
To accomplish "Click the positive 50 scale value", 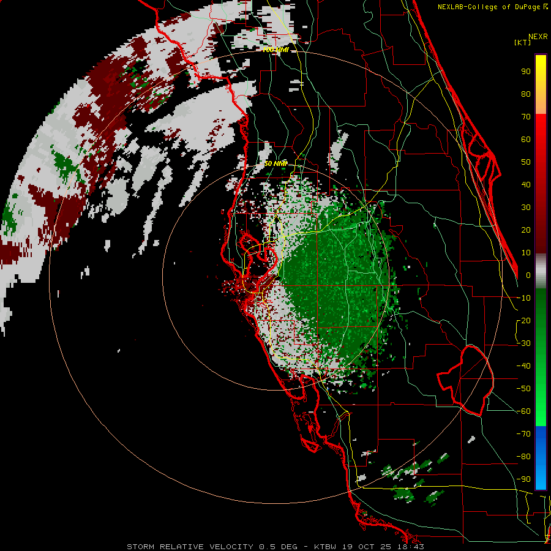I will 526,162.
